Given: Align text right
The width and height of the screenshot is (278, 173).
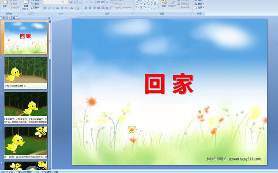Looking at the screenshot, I should click(94, 8).
